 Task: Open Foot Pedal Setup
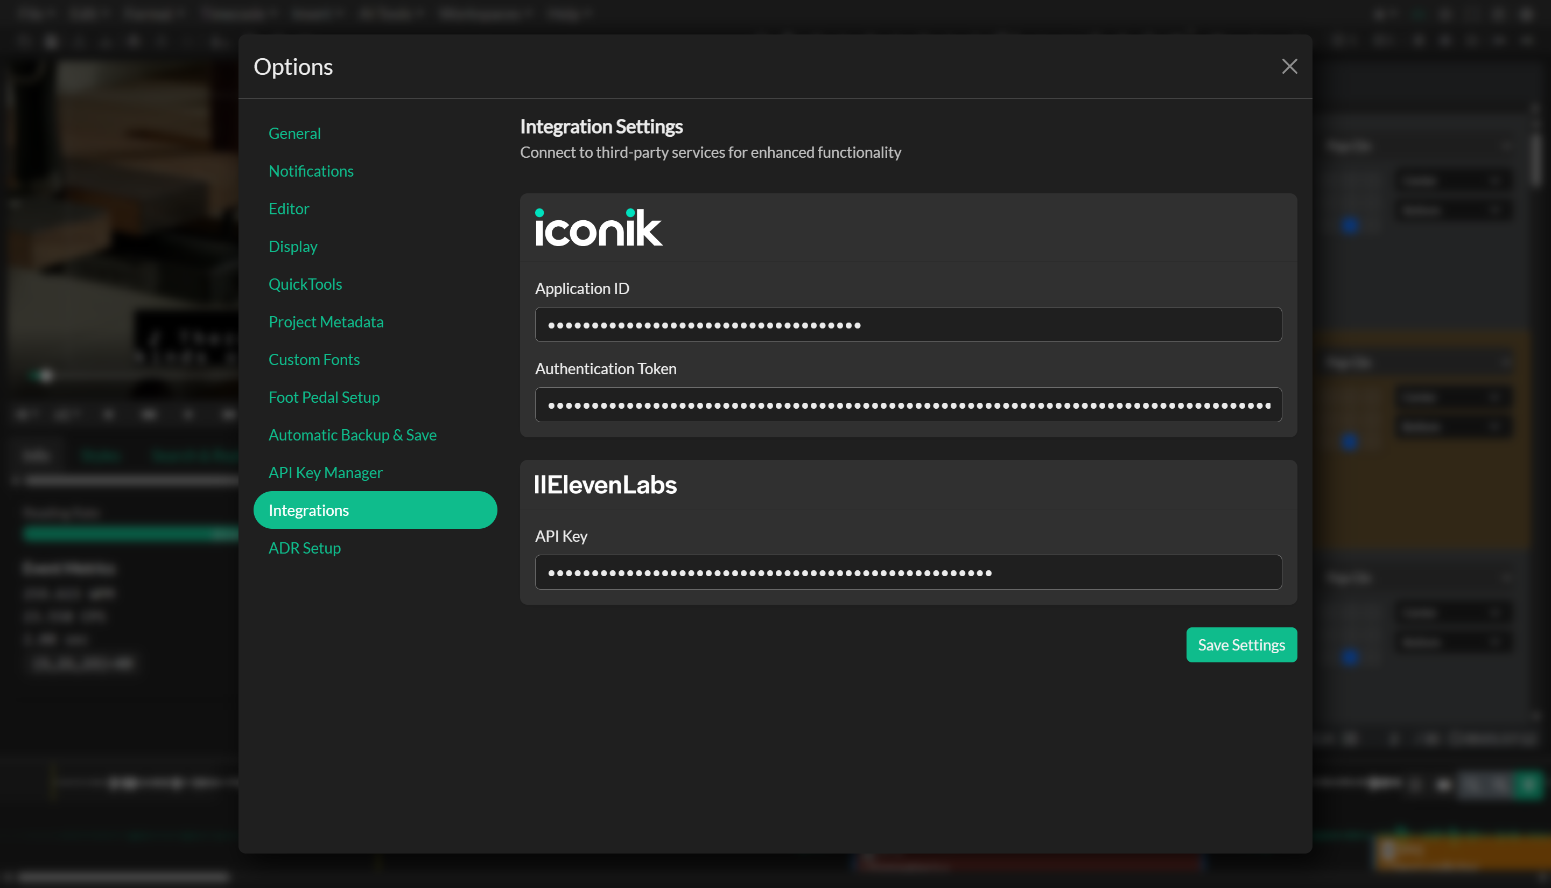[324, 397]
